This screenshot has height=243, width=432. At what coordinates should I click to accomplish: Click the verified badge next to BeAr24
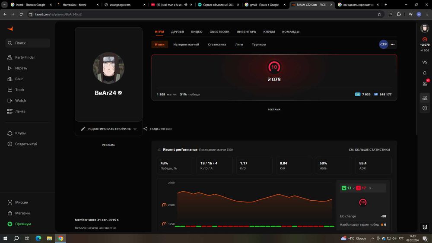[x=120, y=93]
